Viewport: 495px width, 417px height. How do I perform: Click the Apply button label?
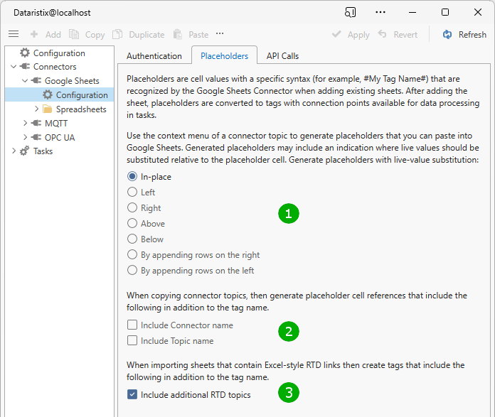coord(358,35)
